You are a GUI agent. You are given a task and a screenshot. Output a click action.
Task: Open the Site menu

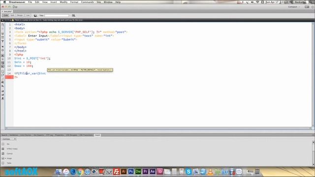[98, 2]
